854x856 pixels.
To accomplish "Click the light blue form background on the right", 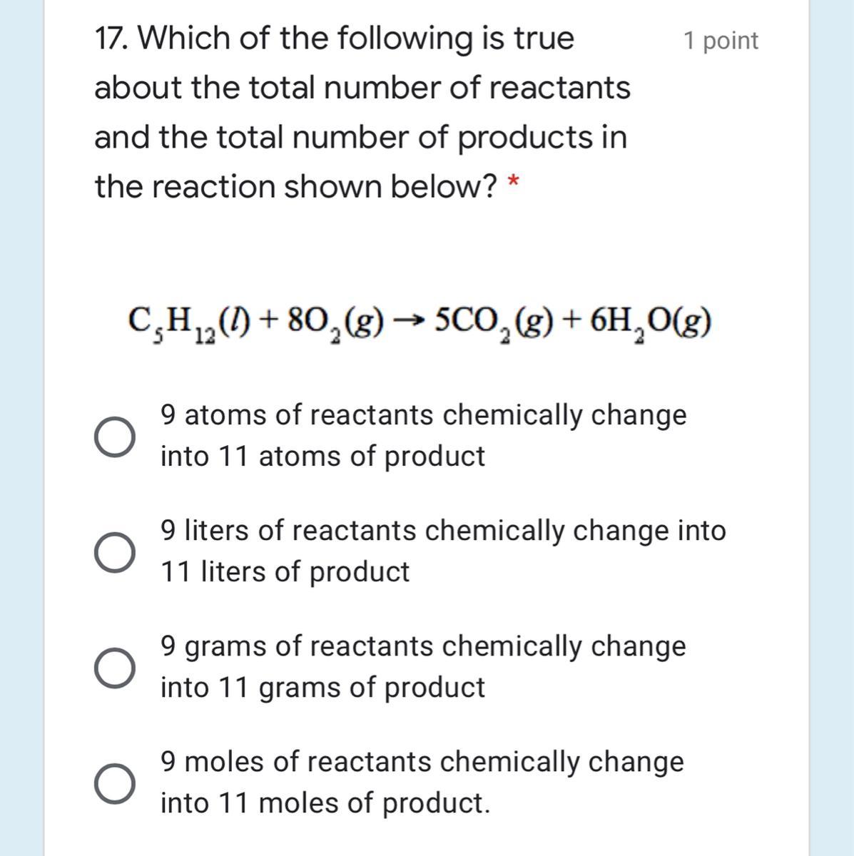I will 832,428.
